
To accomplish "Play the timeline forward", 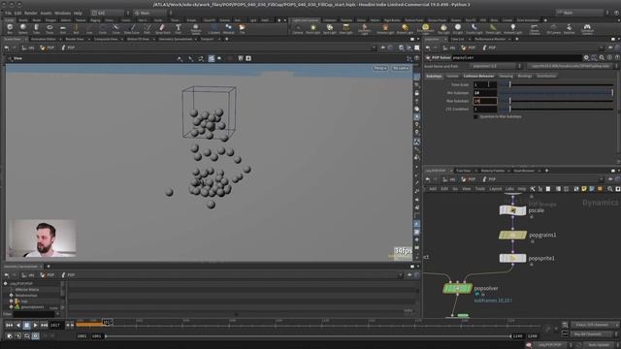I will point(36,326).
